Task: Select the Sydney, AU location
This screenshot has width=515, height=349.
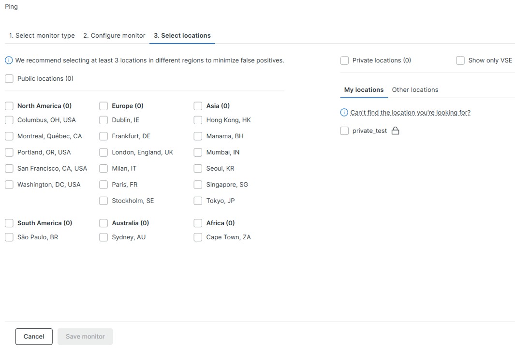Action: (103, 237)
